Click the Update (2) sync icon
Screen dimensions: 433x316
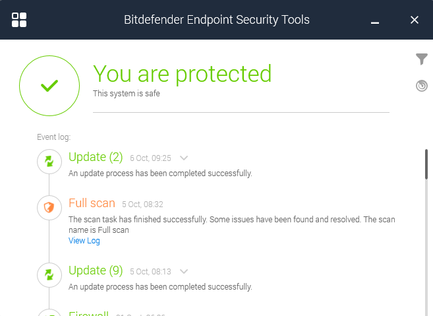(x=49, y=161)
